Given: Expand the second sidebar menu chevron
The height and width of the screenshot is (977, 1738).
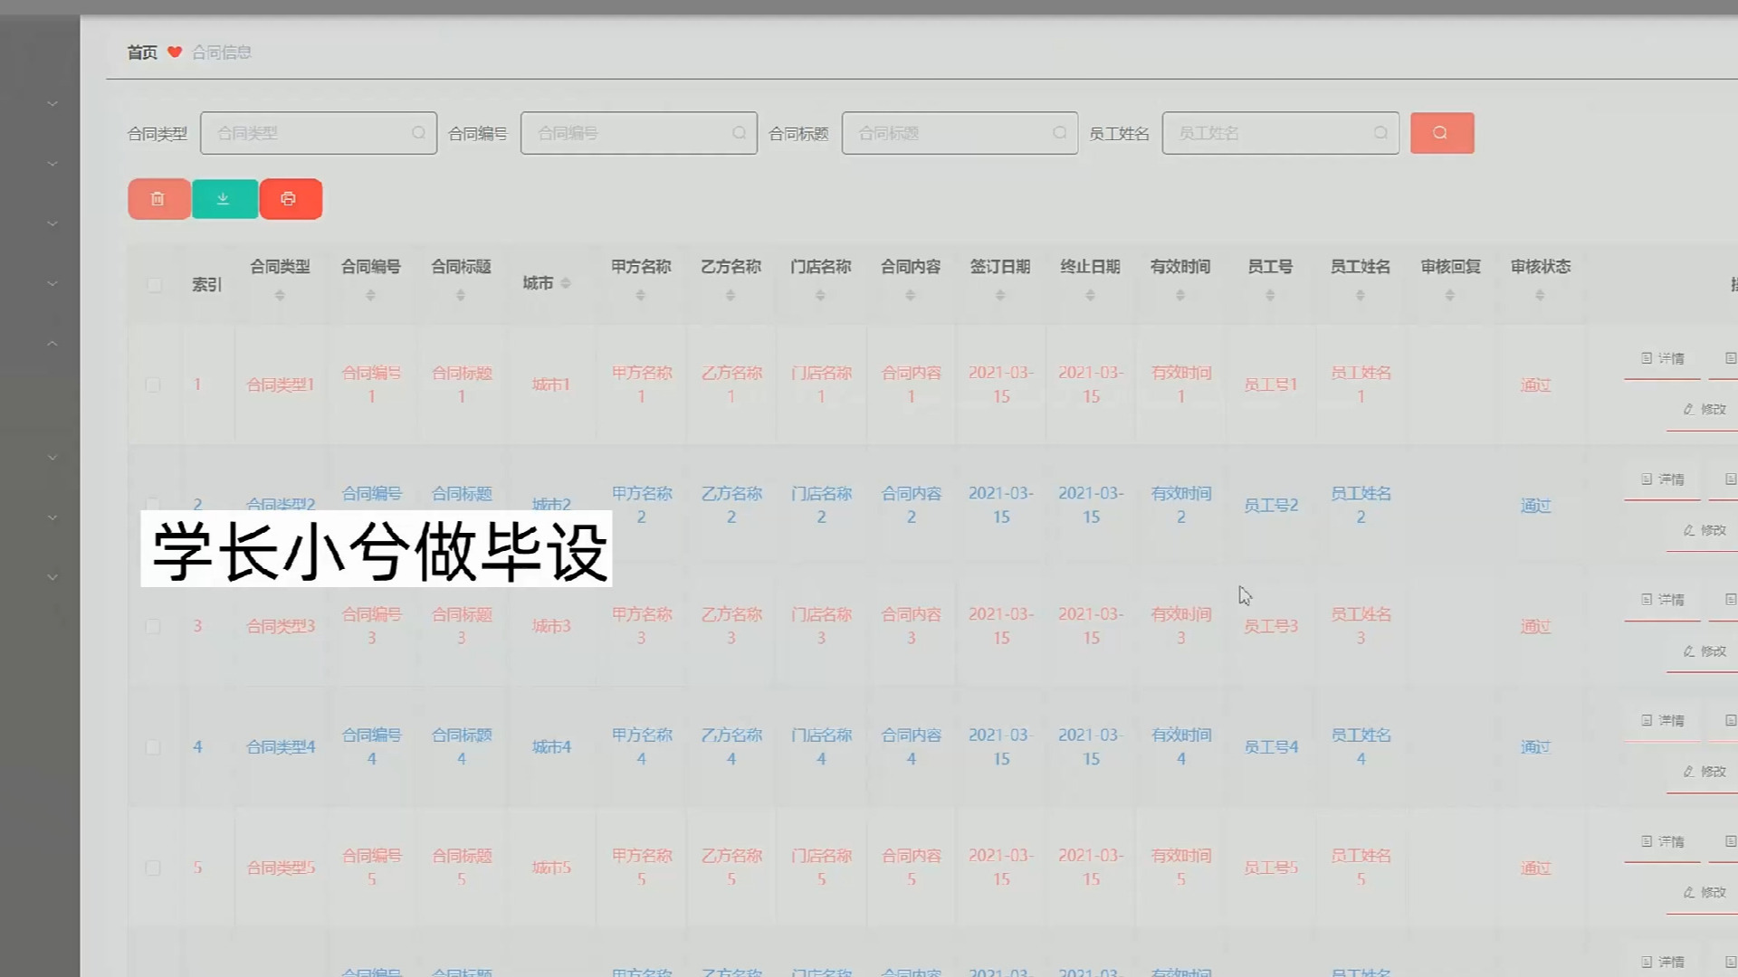Looking at the screenshot, I should (53, 164).
